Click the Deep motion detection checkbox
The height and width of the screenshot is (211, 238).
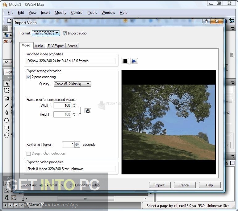tap(28, 154)
